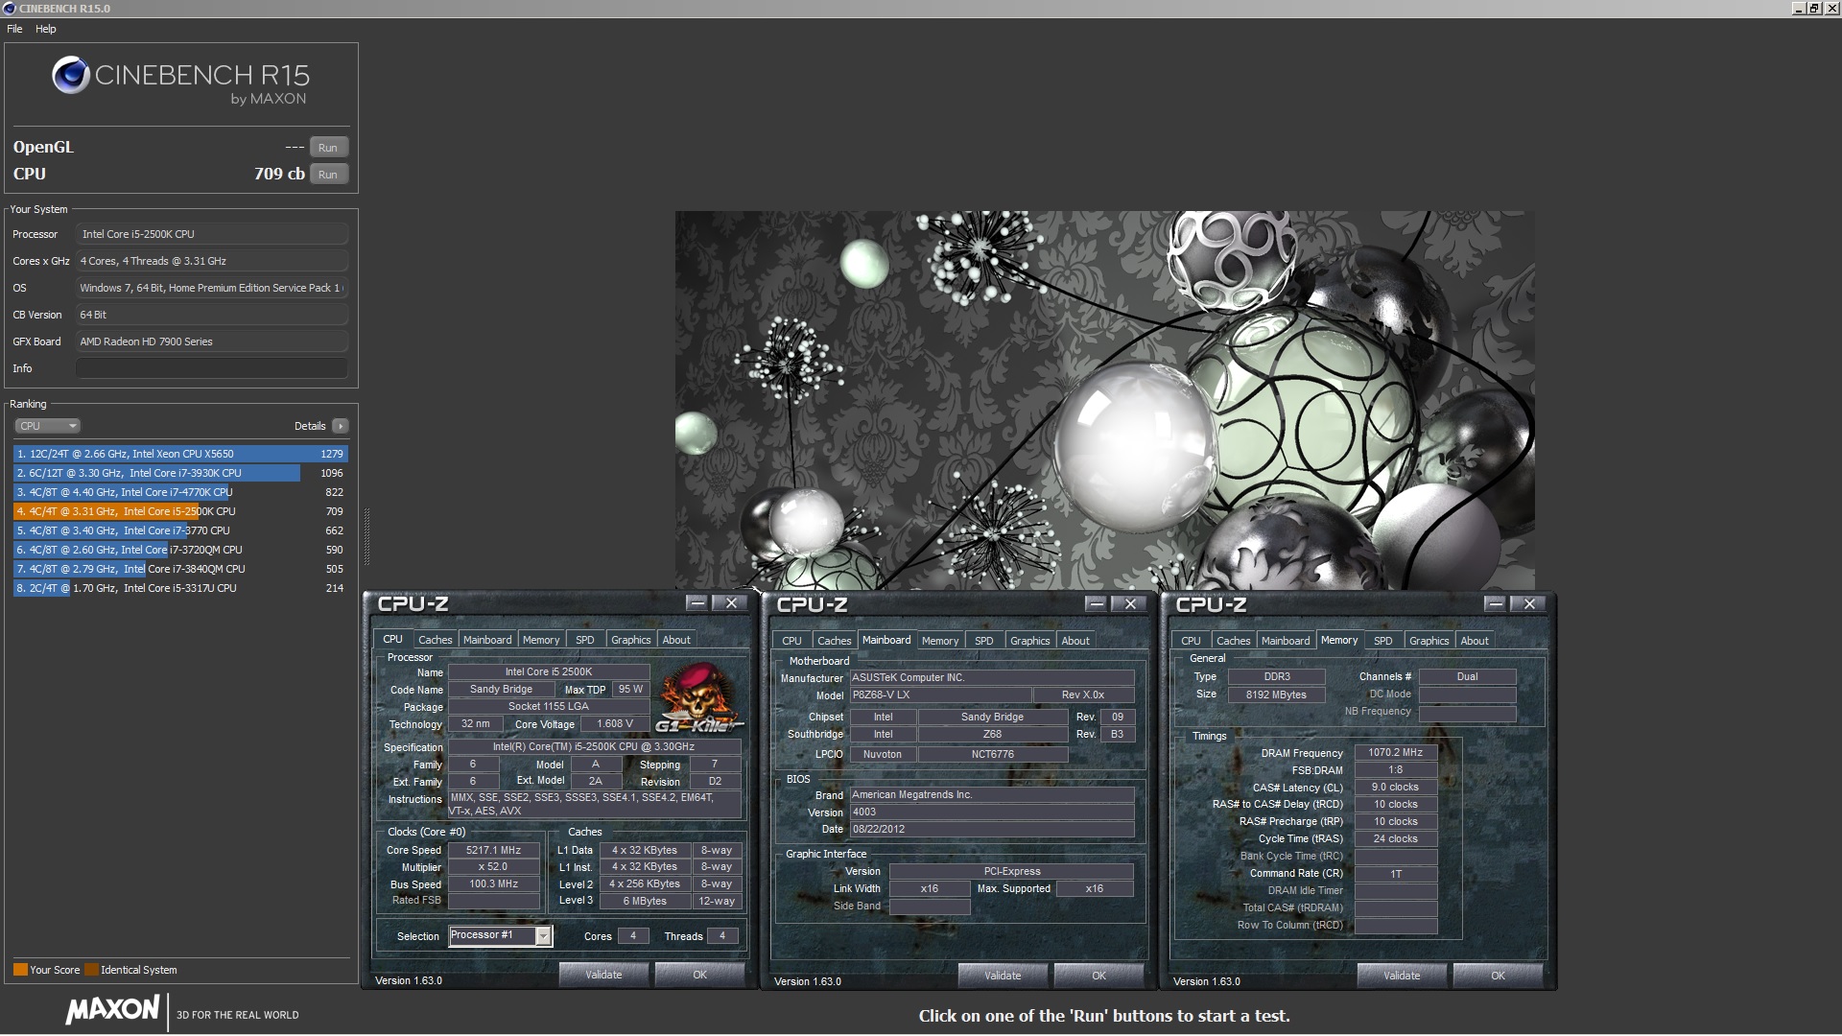Open Graphics tab in first CPU-Z window
1842x1036 pixels.
[x=630, y=640]
